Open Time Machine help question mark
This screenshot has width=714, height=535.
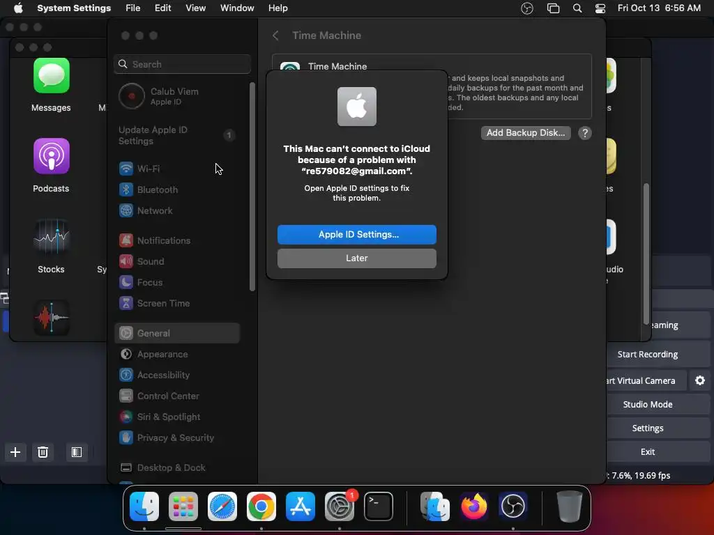(x=585, y=133)
